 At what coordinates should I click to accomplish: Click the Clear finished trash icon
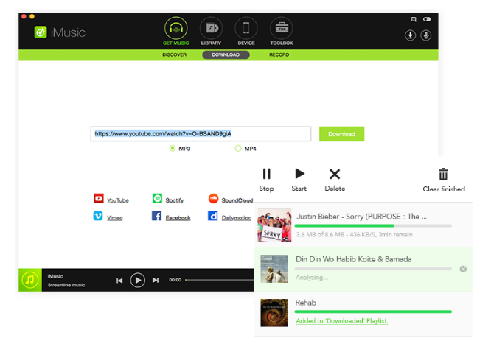[x=443, y=175]
